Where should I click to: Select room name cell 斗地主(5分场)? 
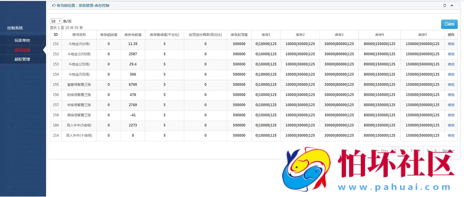tap(79, 44)
